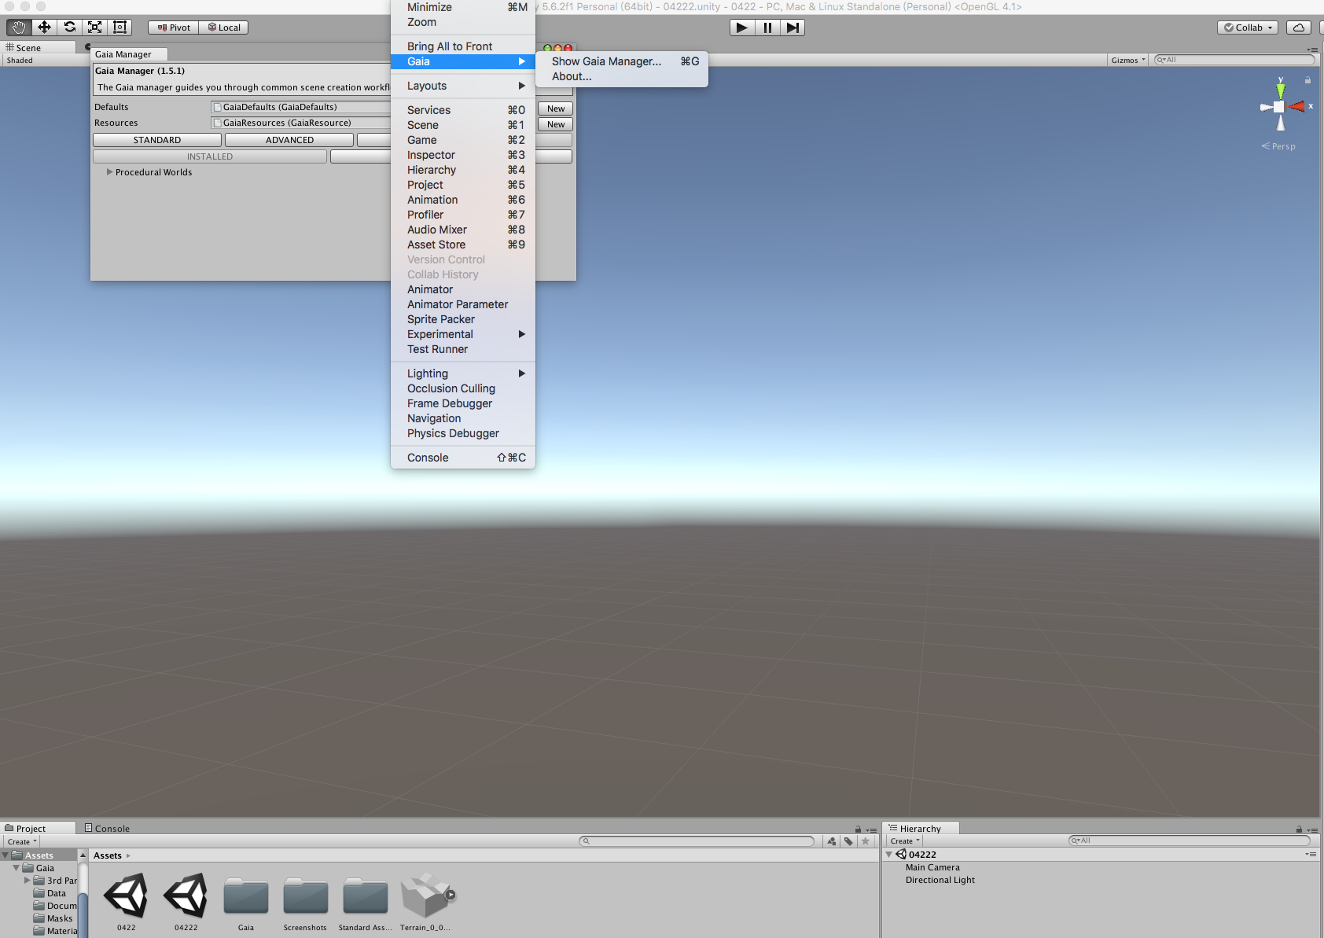This screenshot has height=938, width=1324.
Task: Open the Hierarchy panel options menu
Action: [x=1312, y=829]
